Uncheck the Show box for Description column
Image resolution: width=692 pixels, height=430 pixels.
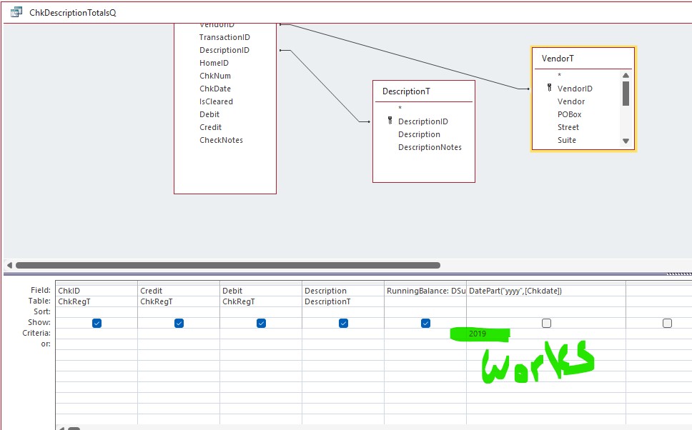pyautogui.click(x=343, y=324)
